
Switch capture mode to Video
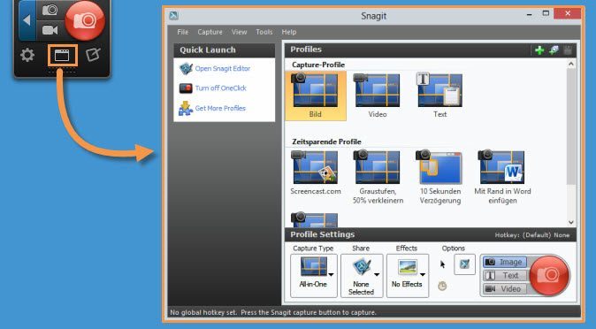pos(505,289)
